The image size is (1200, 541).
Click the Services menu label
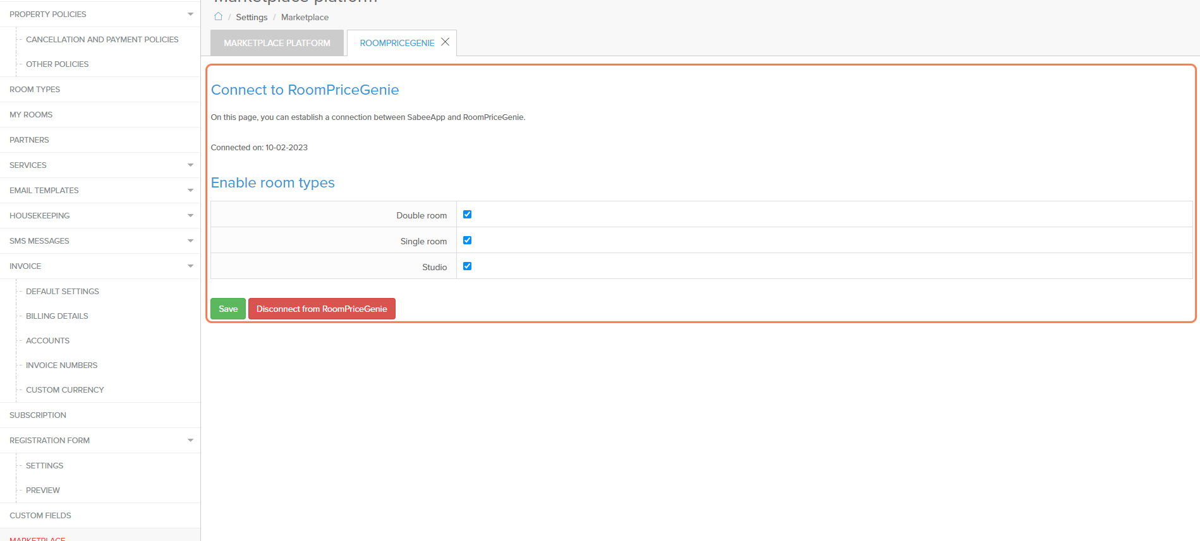(28, 165)
